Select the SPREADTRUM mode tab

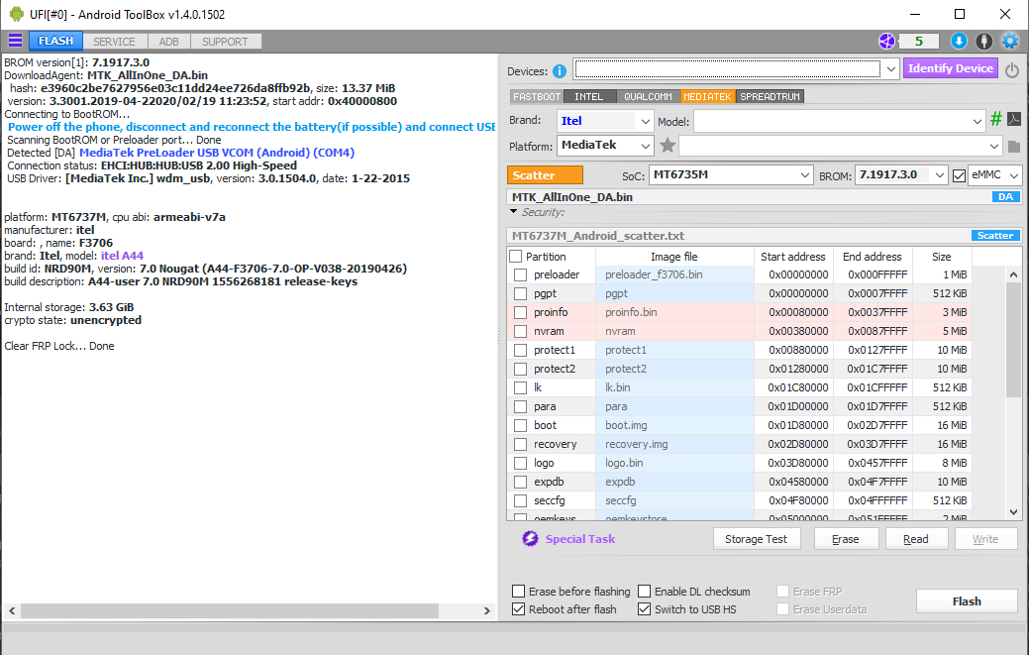tap(770, 96)
